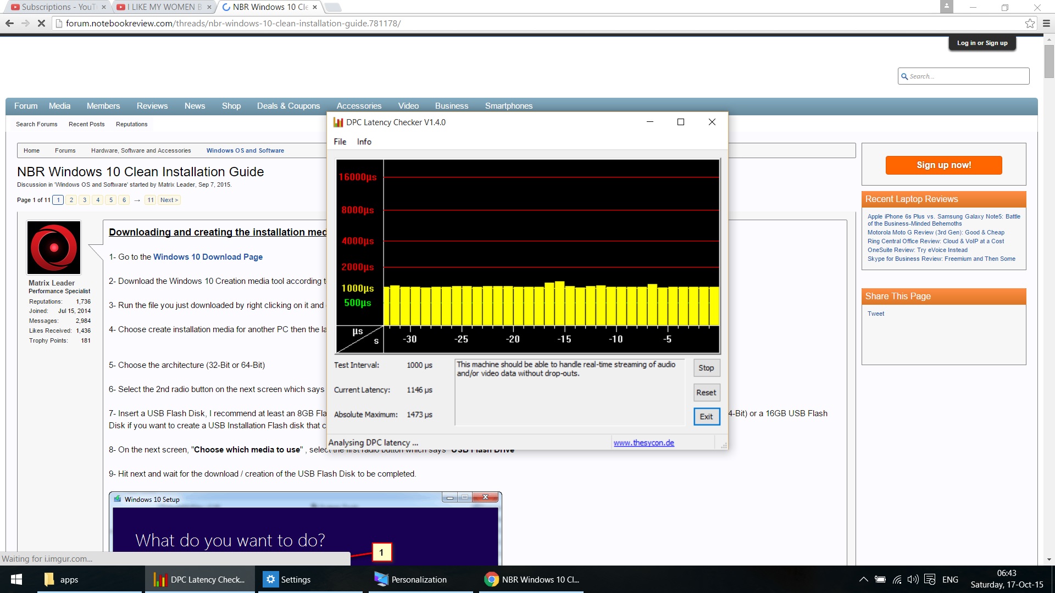The height and width of the screenshot is (593, 1055).
Task: Open action center notification icon
Action: pos(930,579)
